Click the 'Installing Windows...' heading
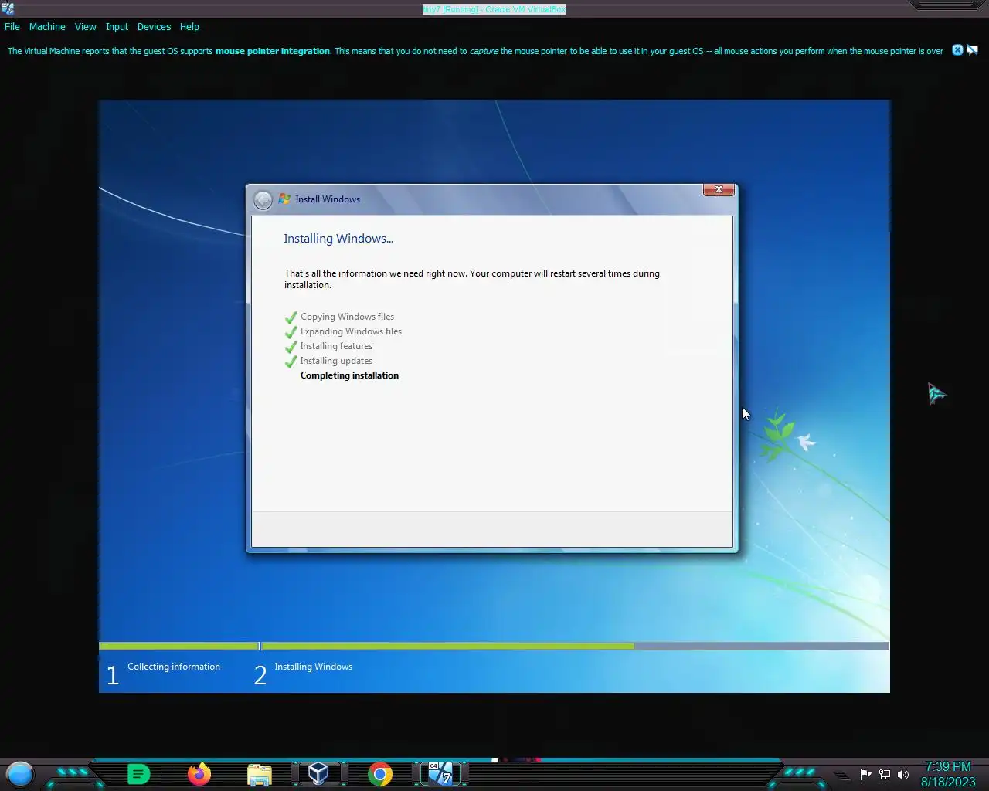 (338, 239)
